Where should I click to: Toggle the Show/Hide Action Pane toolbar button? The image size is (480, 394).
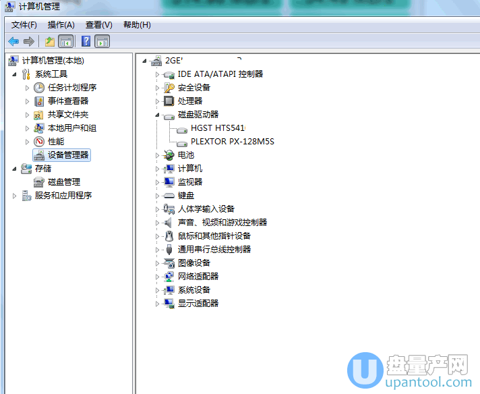(102, 42)
